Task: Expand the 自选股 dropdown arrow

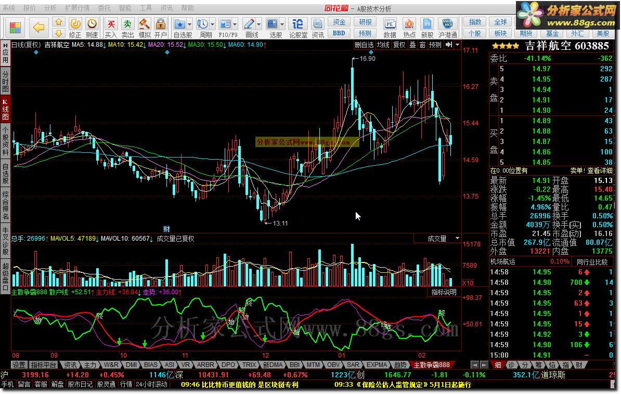Action: 190,24
